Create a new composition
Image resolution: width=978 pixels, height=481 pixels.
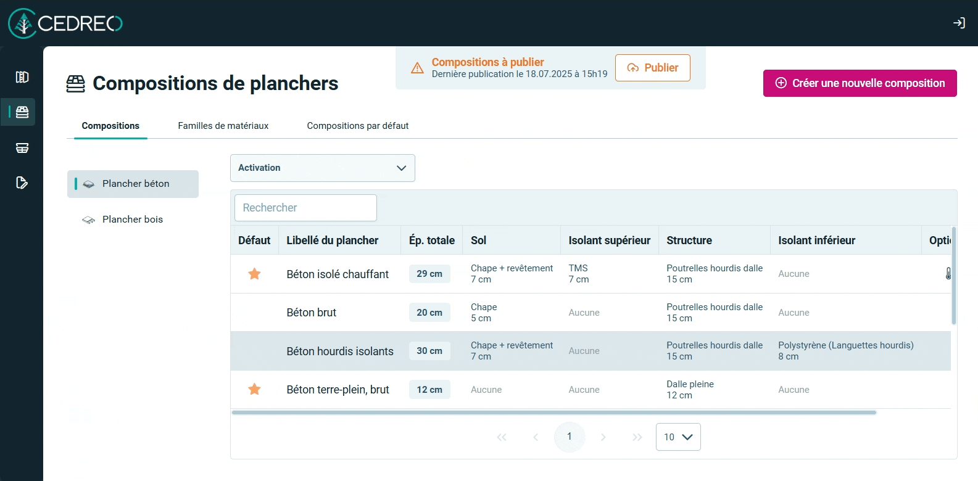click(860, 83)
